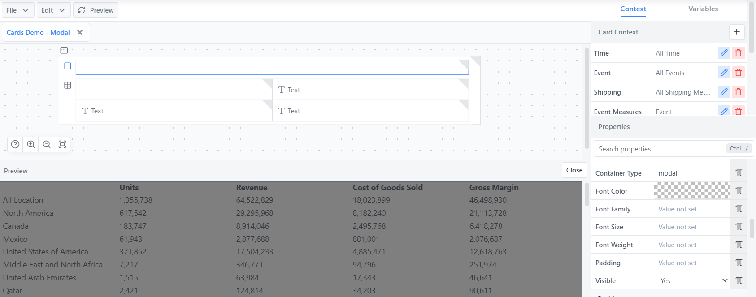Delete the Shipping context entry

click(739, 92)
